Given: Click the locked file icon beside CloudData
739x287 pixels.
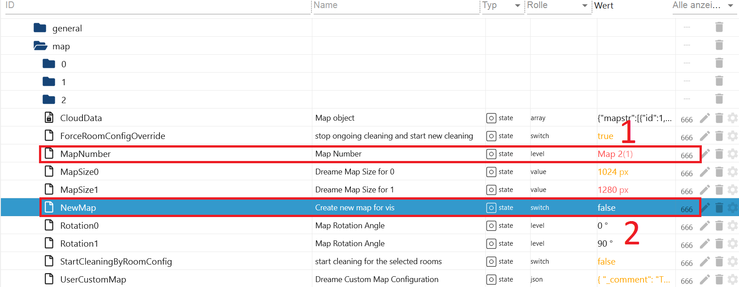Looking at the screenshot, I should click(49, 117).
